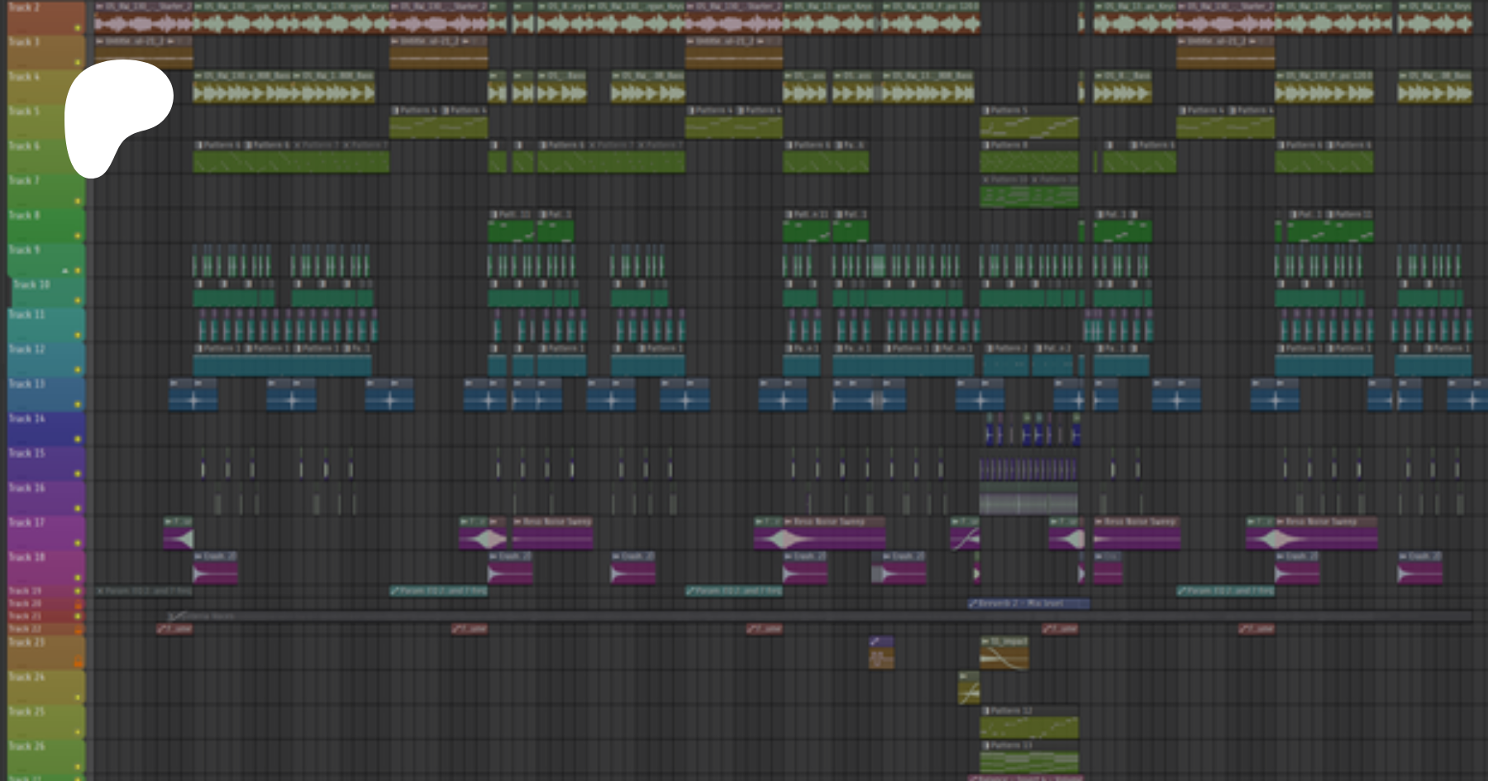Toggle the mute dot on Track 25

(x=78, y=731)
